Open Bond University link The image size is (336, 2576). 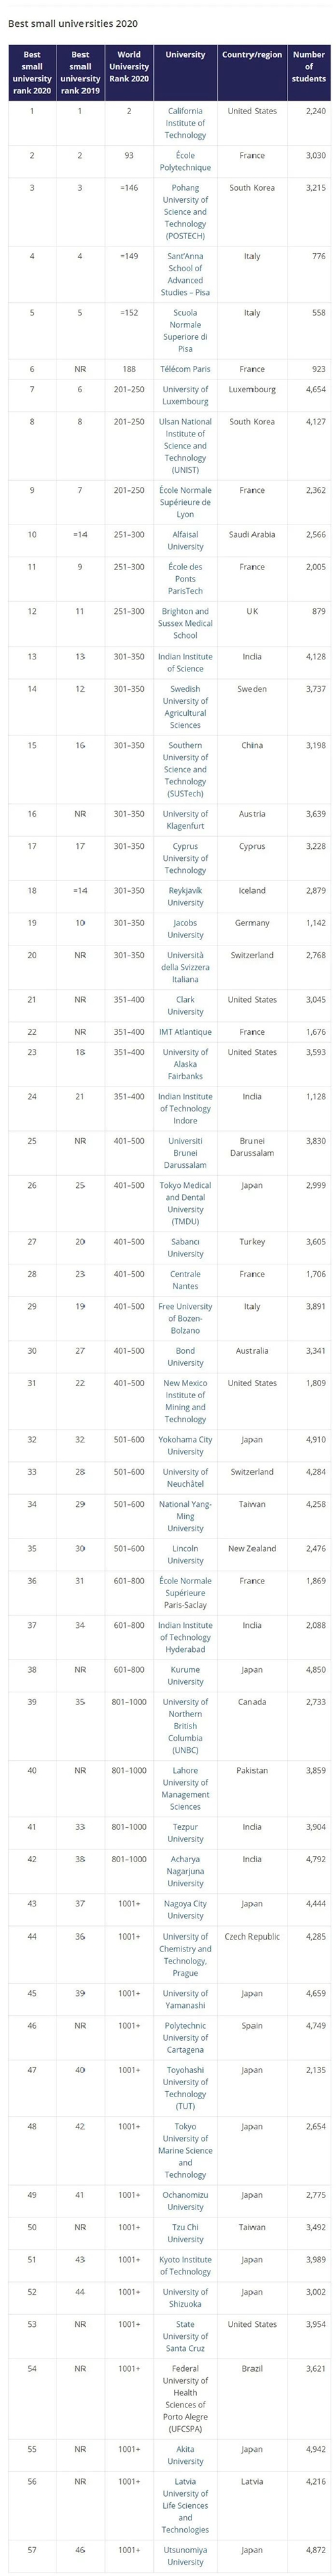185,1356
